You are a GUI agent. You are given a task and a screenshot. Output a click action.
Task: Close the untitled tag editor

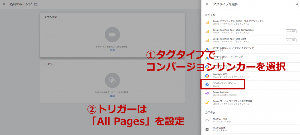4,4
